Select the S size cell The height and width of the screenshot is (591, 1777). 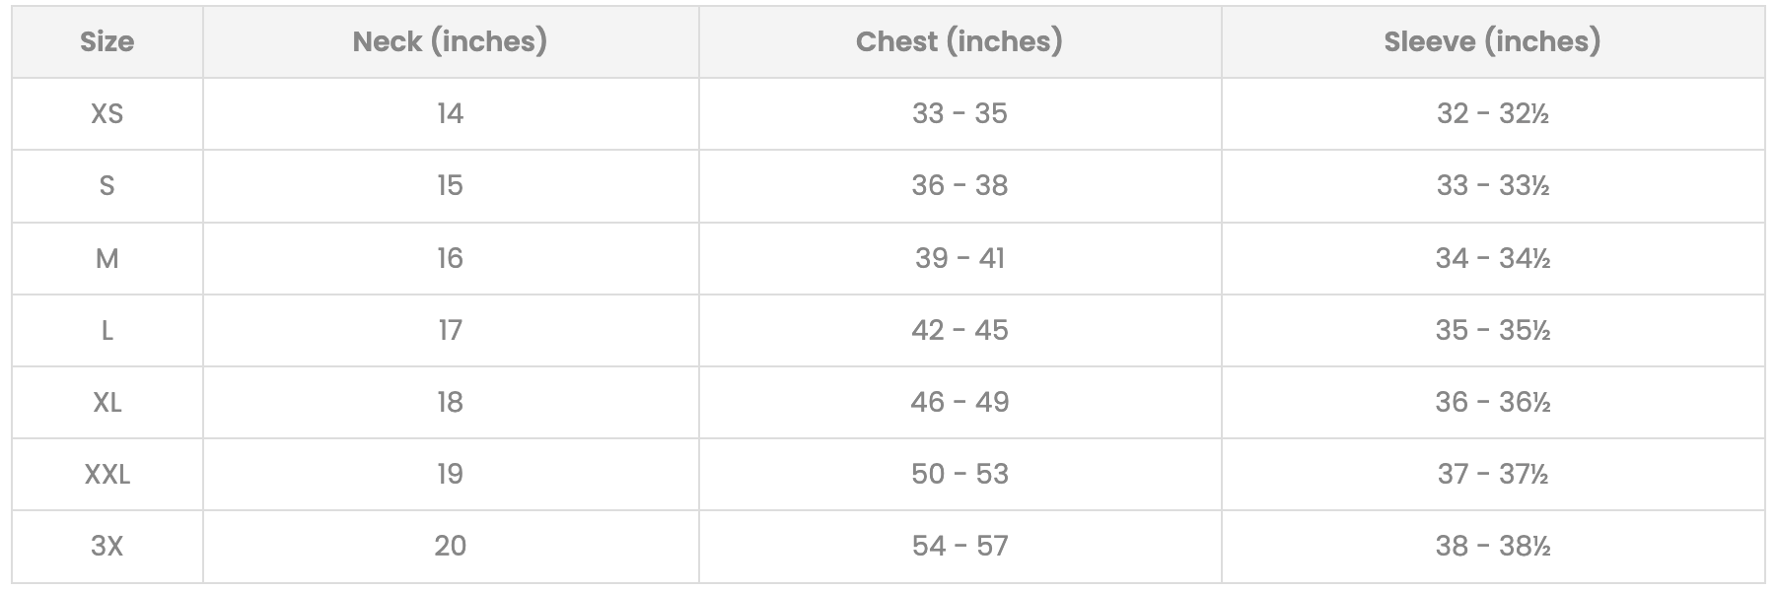[x=107, y=185]
